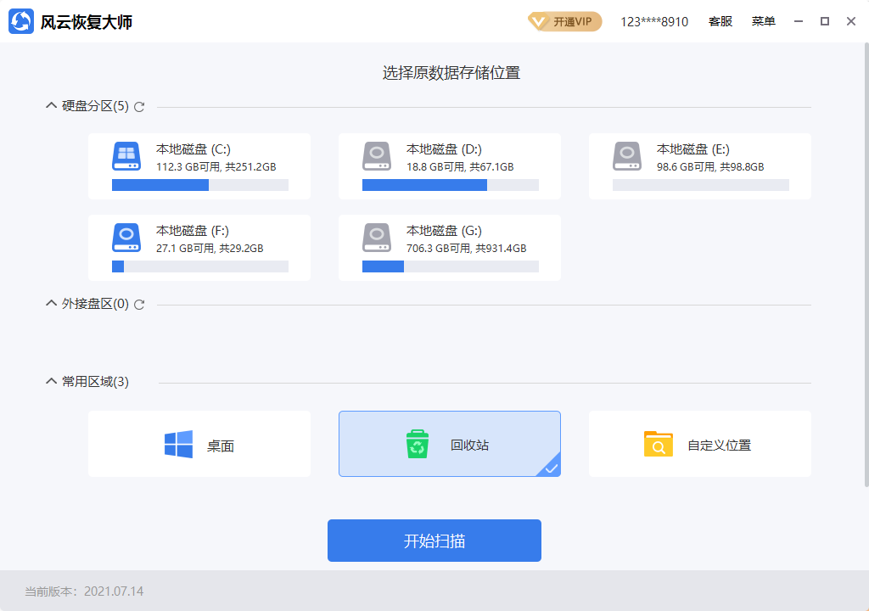This screenshot has height=611, width=869.
Task: Click the 当前版本: 2021.07.14 version text
Action: tap(84, 591)
